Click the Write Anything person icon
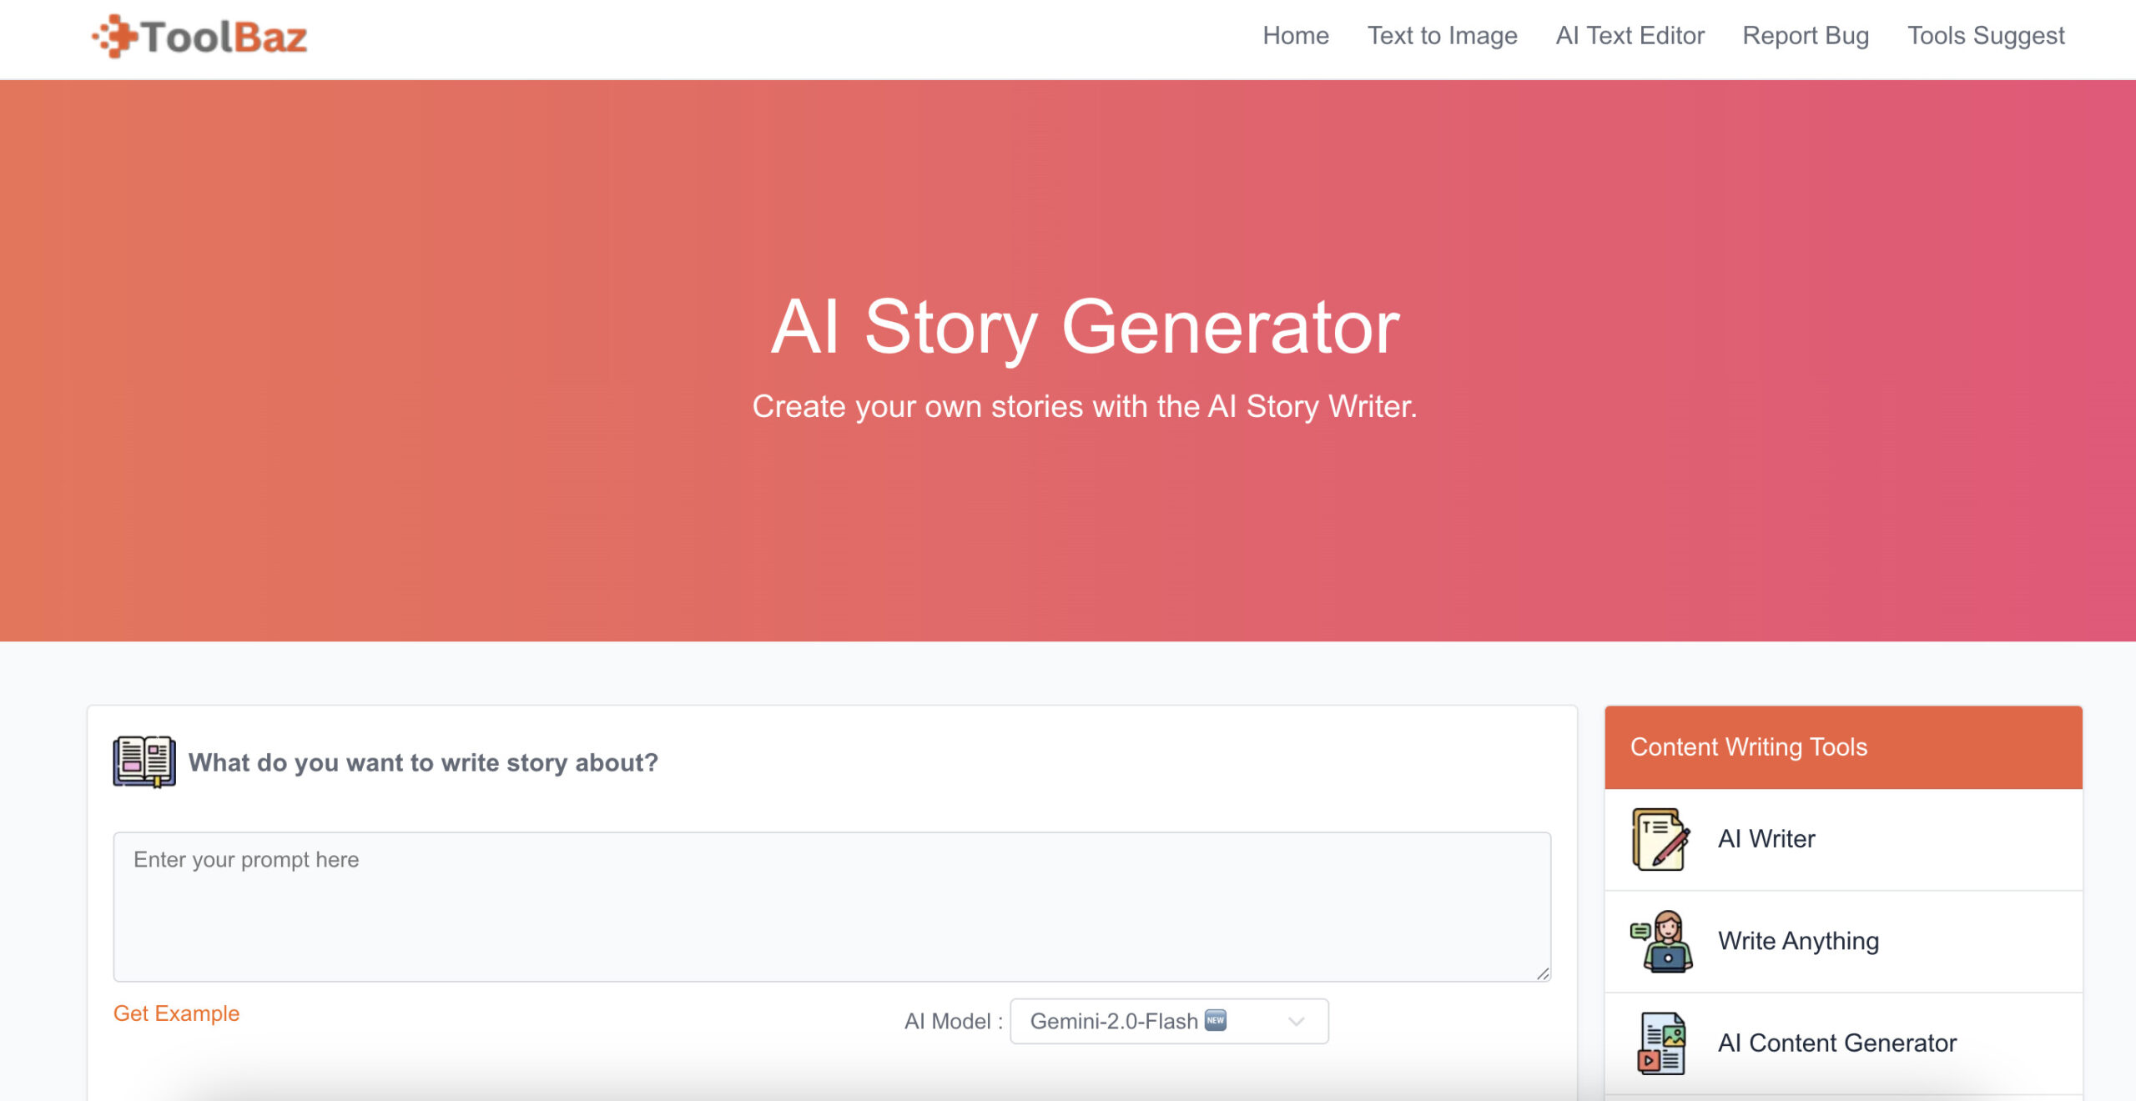This screenshot has width=2136, height=1101. pos(1662,941)
